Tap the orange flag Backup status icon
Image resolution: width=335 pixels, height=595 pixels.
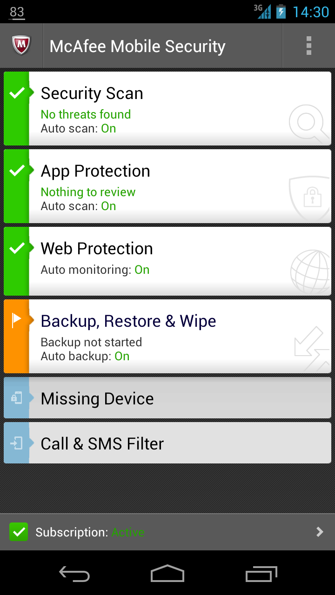coord(16,320)
